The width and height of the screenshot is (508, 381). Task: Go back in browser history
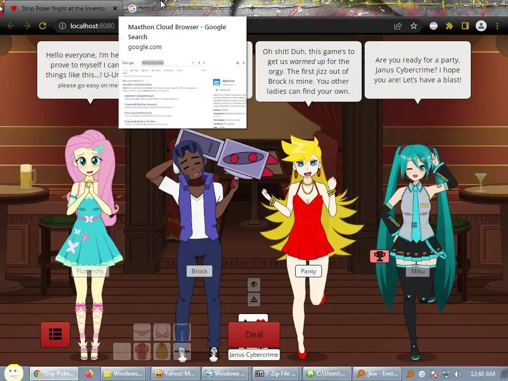(x=11, y=26)
